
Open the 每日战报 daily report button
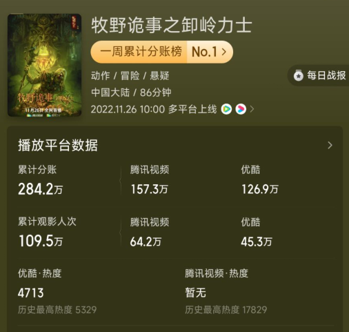(x=319, y=75)
